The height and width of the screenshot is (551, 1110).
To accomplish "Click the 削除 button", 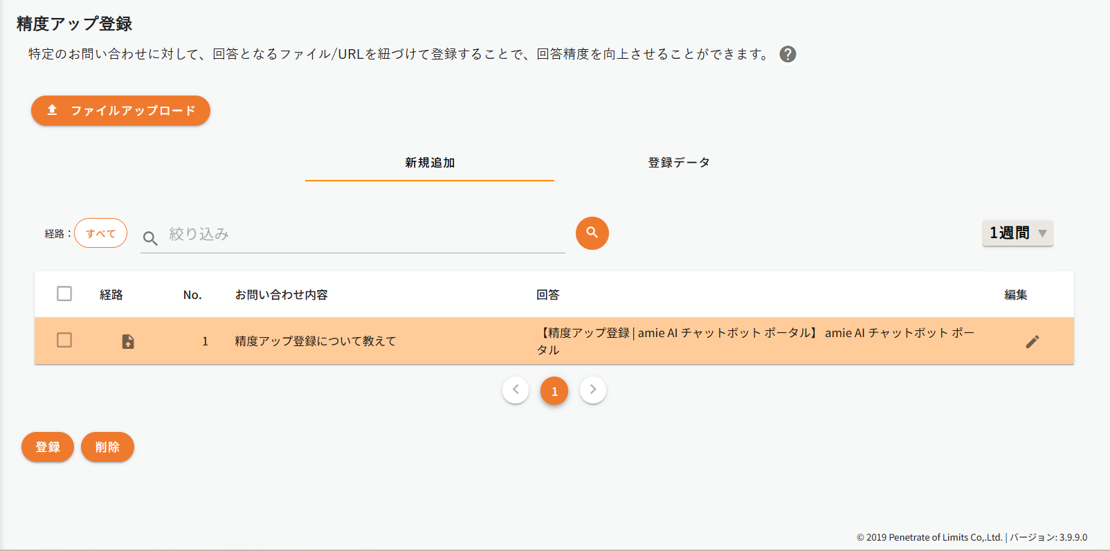I will [x=107, y=447].
